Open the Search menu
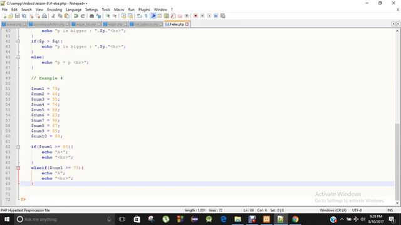 [x=26, y=9]
